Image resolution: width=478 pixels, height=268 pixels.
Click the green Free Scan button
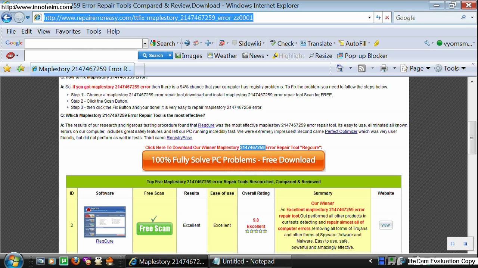tap(155, 228)
